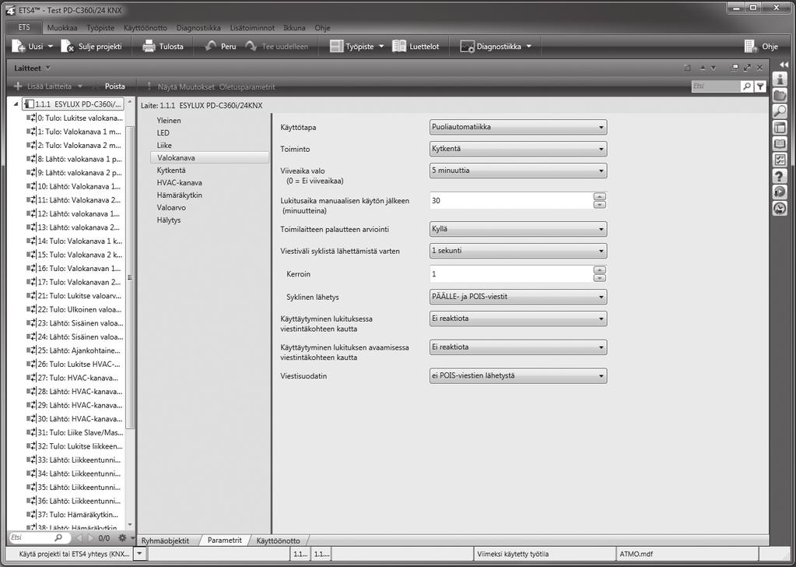796x567 pixels.
Task: Open the Viestisuodatin dropdown
Action: click(517, 376)
